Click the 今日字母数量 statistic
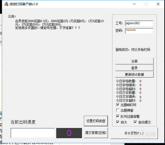The height and width of the screenshot is (145, 165). [x=128, y=81]
